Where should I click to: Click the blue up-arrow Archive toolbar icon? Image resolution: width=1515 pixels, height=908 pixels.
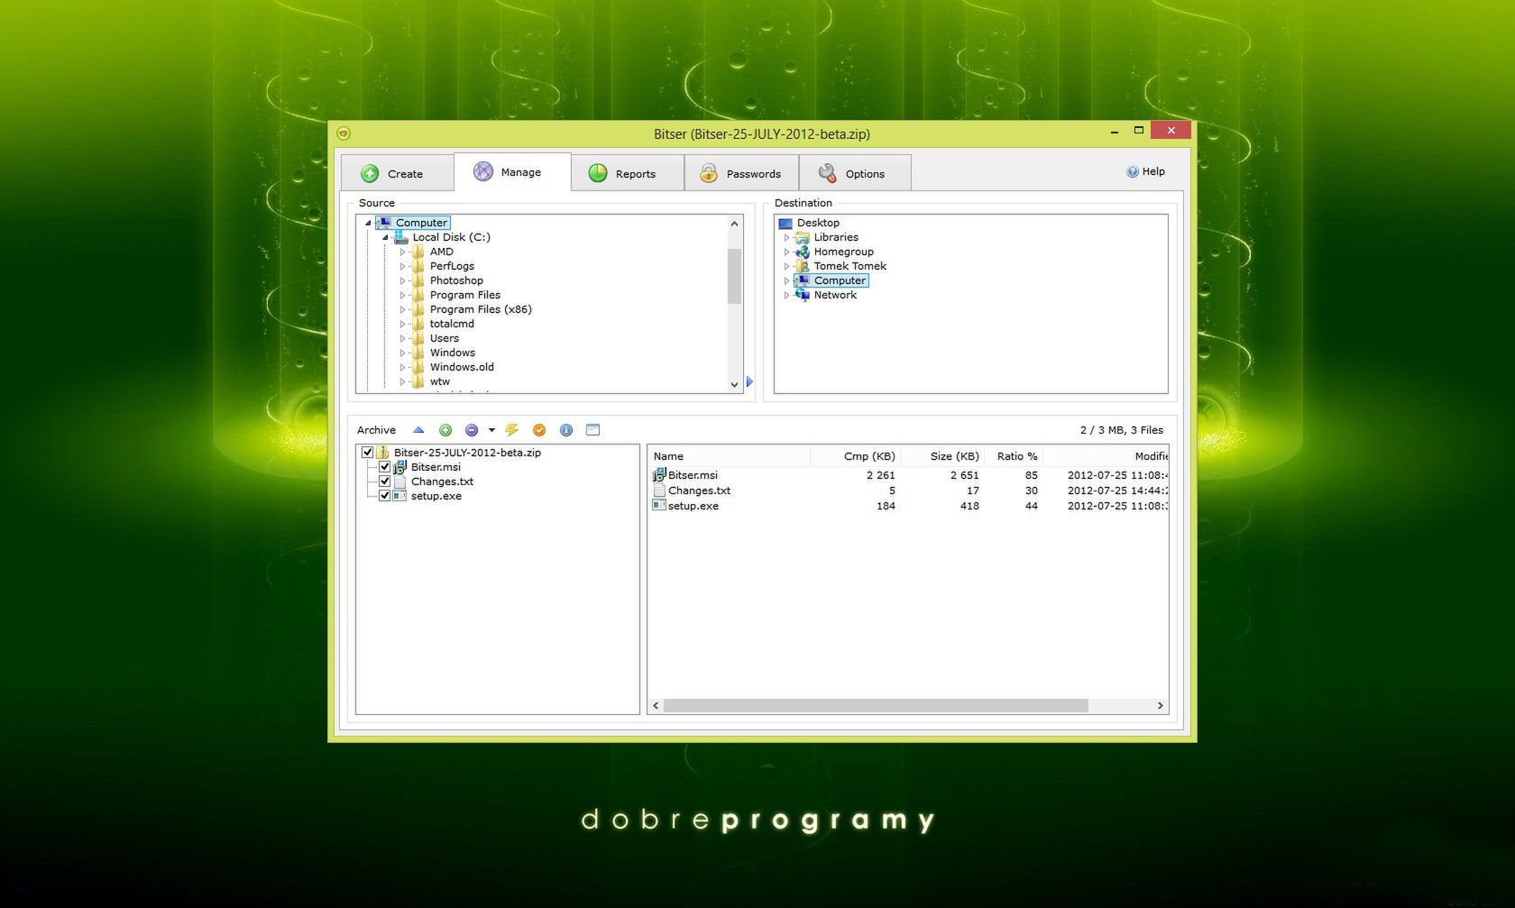coord(418,430)
